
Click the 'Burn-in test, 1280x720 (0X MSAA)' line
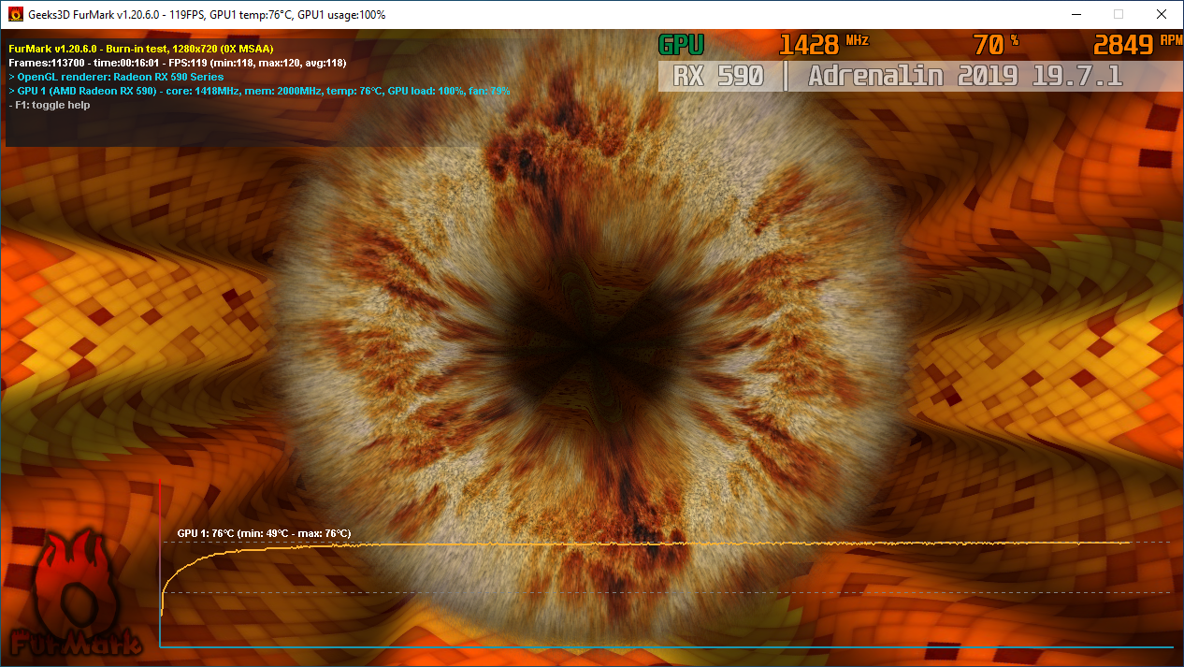pyautogui.click(x=141, y=49)
